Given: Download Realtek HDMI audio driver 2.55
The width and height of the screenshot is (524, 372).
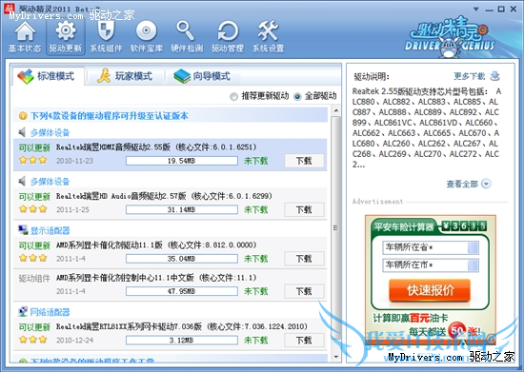Looking at the screenshot, I should pos(304,161).
